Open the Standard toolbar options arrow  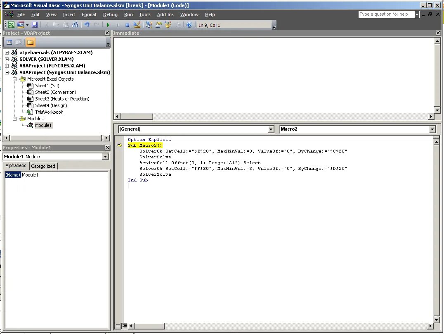[x=274, y=27]
